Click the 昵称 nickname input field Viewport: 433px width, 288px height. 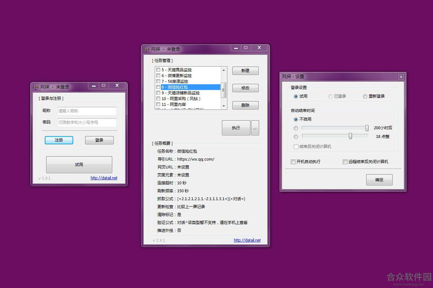[87, 111]
